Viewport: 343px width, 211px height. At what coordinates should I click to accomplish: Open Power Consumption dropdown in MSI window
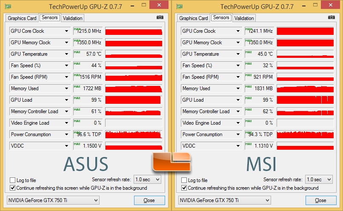[x=212, y=134]
